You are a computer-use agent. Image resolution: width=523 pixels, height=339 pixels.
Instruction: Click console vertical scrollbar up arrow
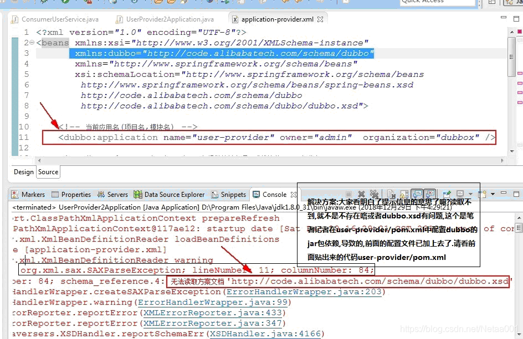(x=519, y=218)
